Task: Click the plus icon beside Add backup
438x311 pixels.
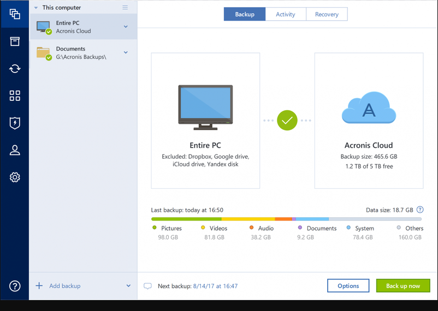Action: click(x=39, y=285)
